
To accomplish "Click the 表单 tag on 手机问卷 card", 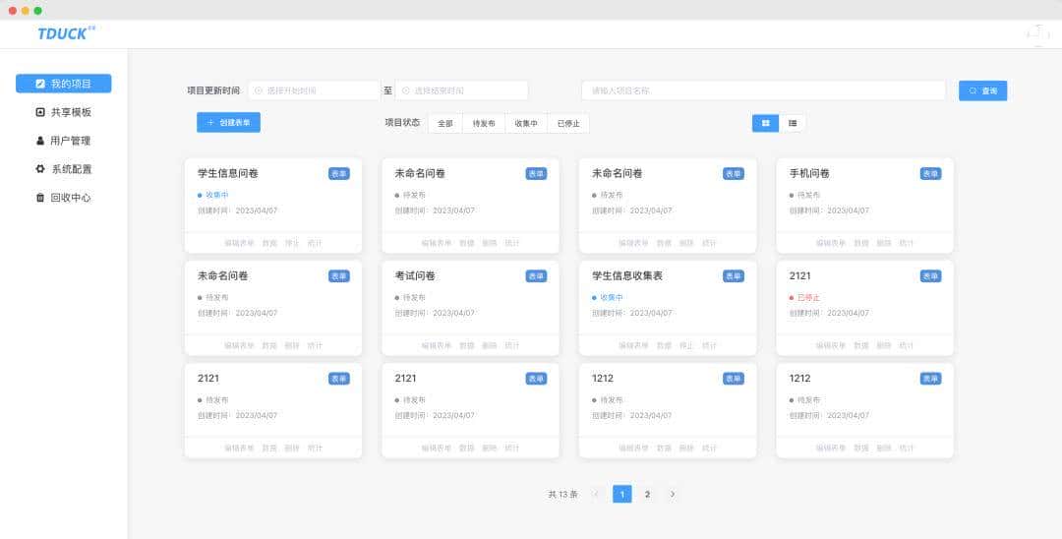I will pos(930,174).
